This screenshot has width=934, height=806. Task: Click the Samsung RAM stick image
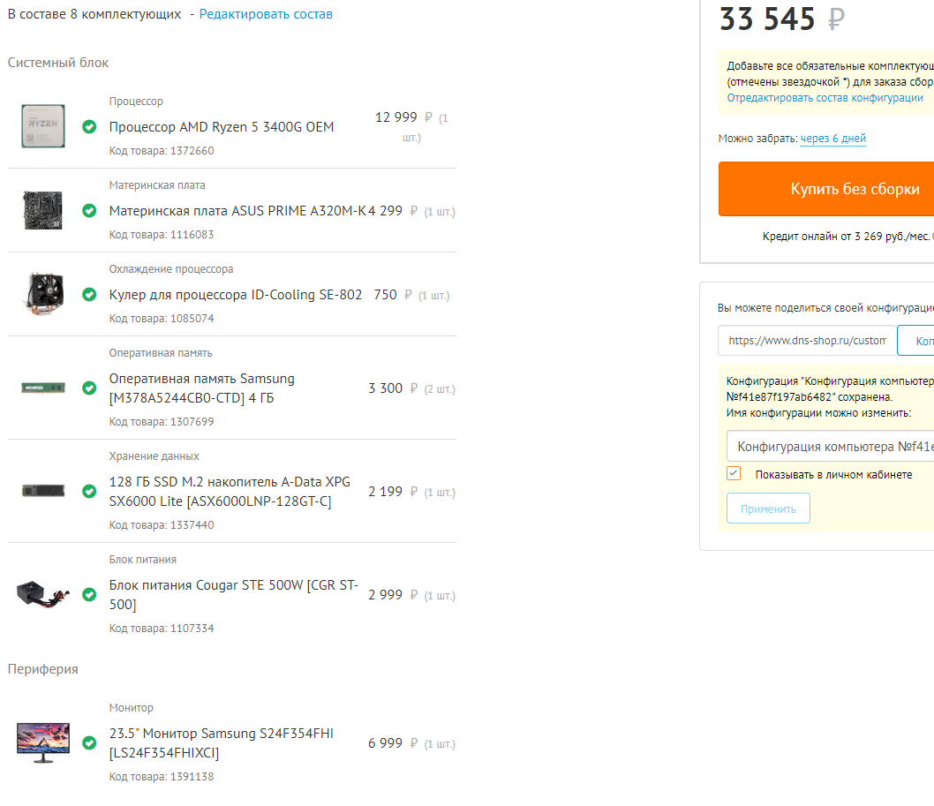[43, 388]
